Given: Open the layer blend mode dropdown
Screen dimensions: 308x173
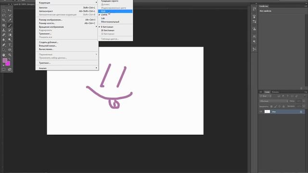Looking at the screenshot, I should [x=274, y=101].
